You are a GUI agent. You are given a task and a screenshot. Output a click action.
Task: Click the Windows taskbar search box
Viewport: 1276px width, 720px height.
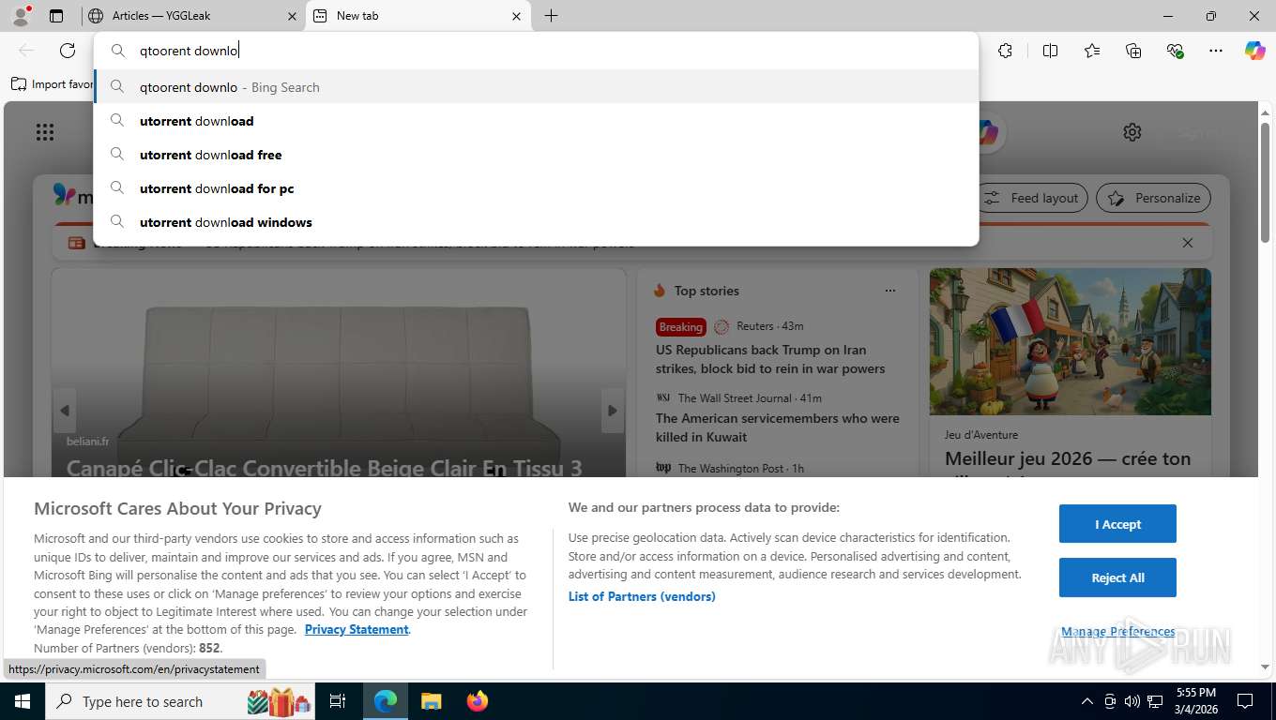(x=182, y=701)
